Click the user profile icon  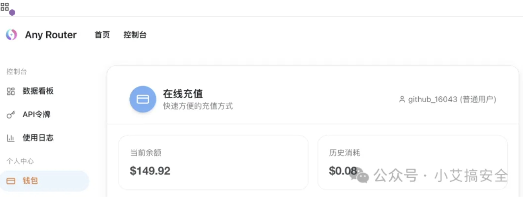point(402,99)
